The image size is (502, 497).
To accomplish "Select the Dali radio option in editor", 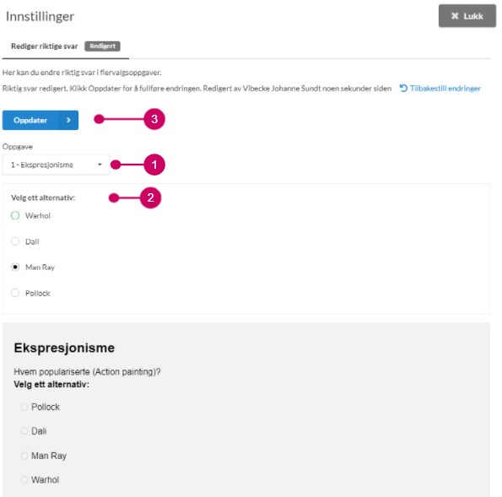I will [x=15, y=241].
